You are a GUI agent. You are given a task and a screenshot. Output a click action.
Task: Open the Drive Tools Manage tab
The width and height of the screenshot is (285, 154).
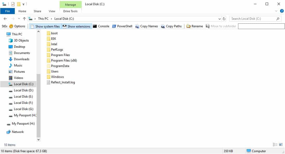70,4
